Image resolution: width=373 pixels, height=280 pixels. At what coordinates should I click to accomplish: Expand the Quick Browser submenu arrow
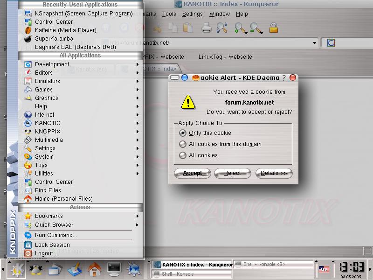[138, 225]
